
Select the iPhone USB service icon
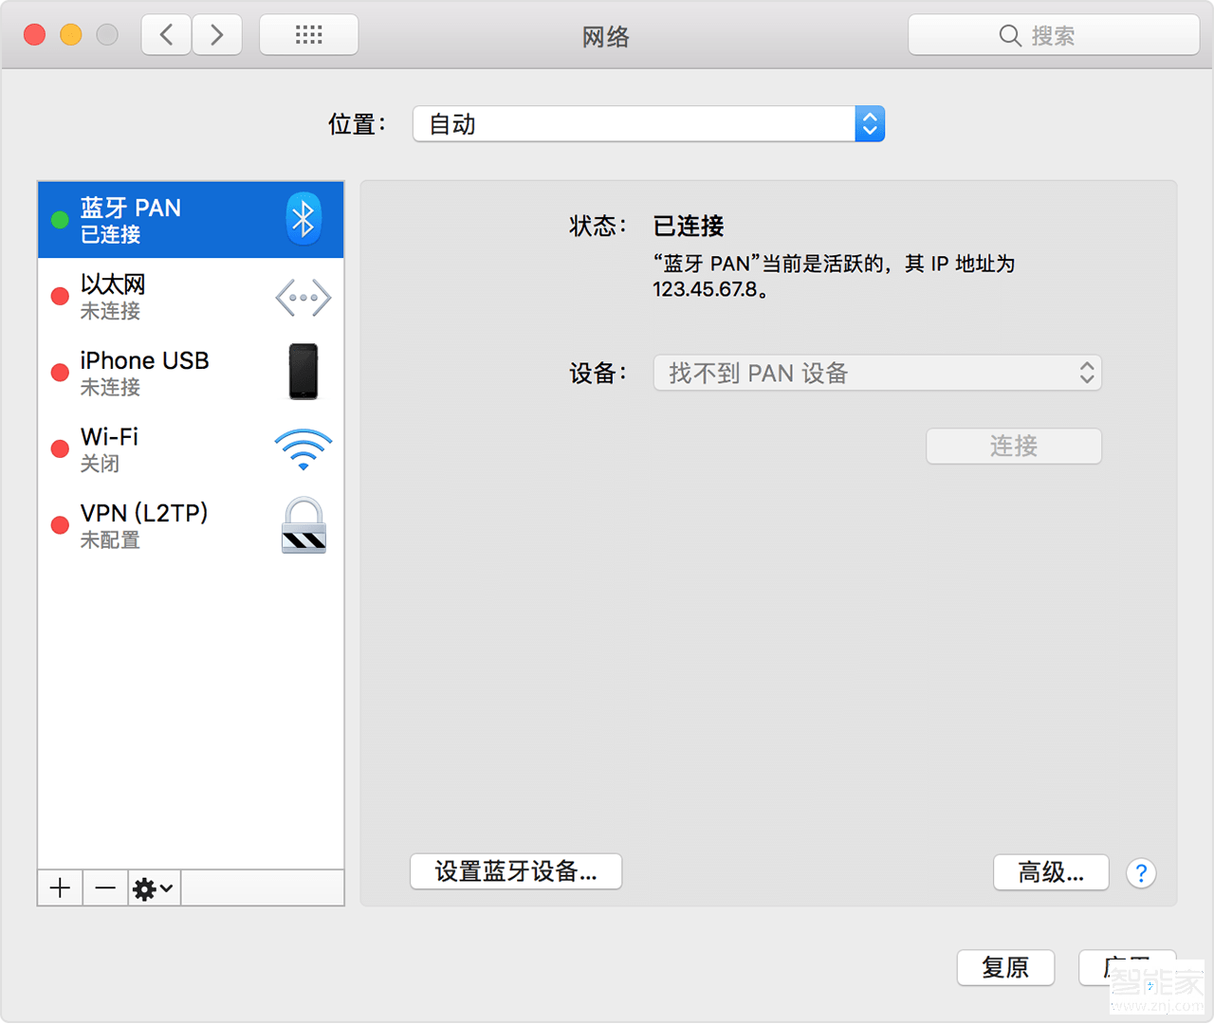303,372
